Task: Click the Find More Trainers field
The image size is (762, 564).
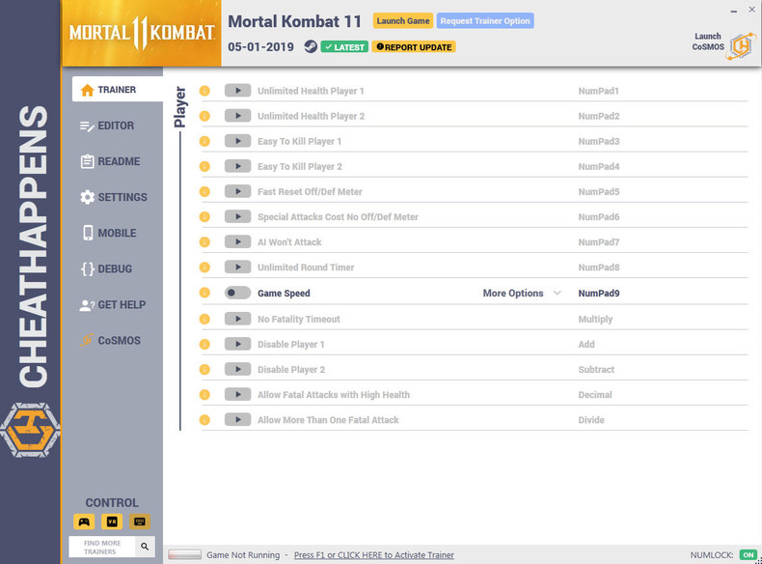Action: (x=102, y=547)
